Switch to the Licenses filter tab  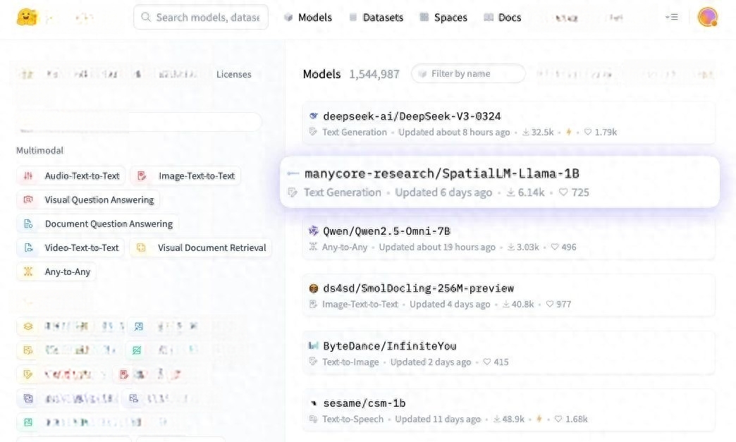point(234,74)
